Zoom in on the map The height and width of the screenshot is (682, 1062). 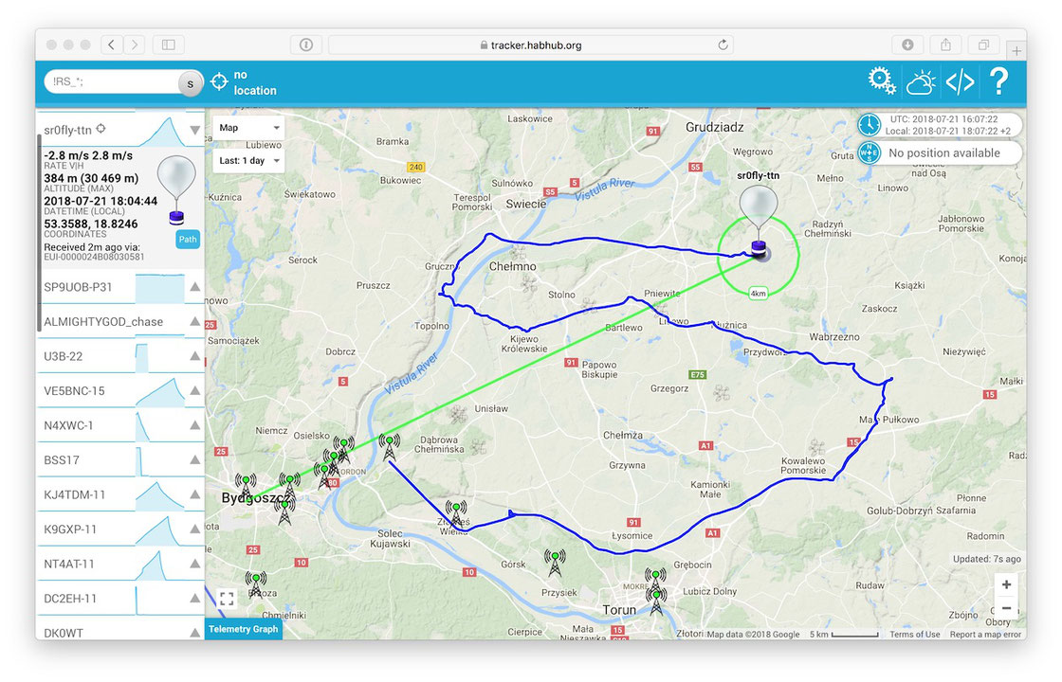pyautogui.click(x=1006, y=584)
